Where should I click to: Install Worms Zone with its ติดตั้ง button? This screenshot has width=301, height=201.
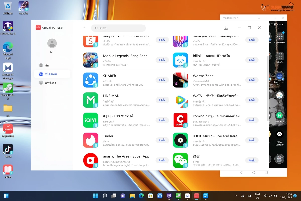tap(252, 80)
